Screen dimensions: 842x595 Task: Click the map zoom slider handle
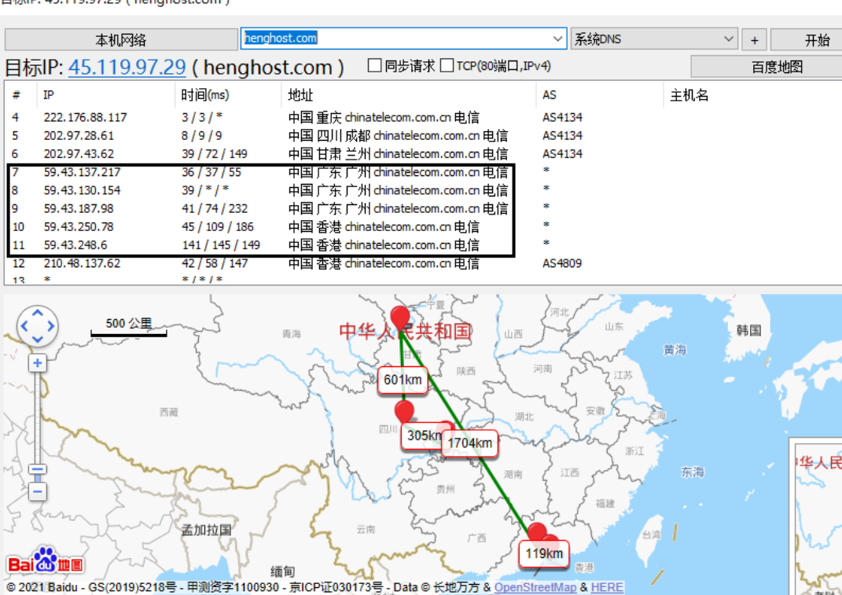(37, 470)
